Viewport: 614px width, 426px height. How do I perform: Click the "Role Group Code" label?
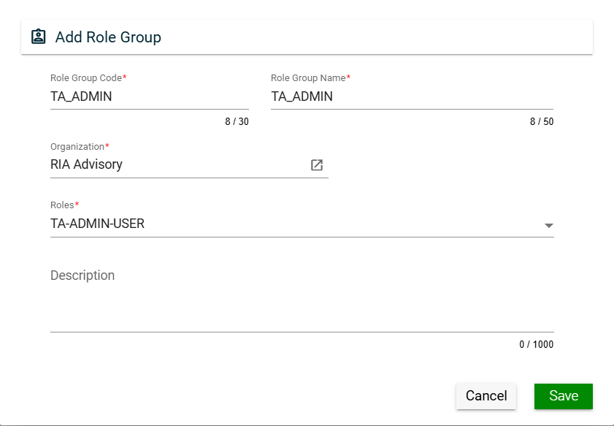point(88,77)
